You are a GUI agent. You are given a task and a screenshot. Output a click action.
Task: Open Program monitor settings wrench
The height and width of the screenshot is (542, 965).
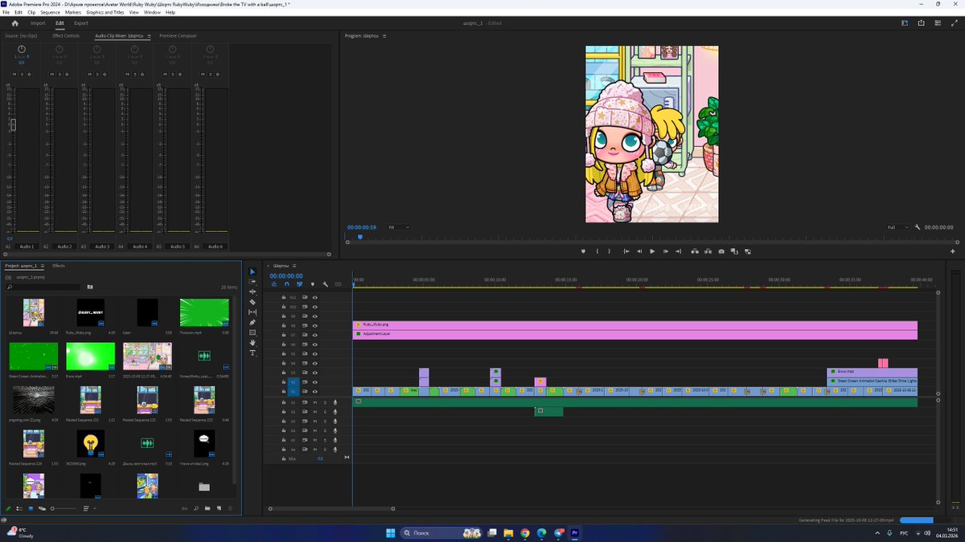(x=918, y=227)
